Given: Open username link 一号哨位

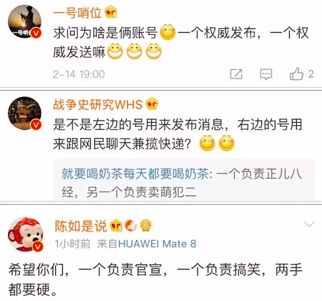Looking at the screenshot, I should point(77,13).
